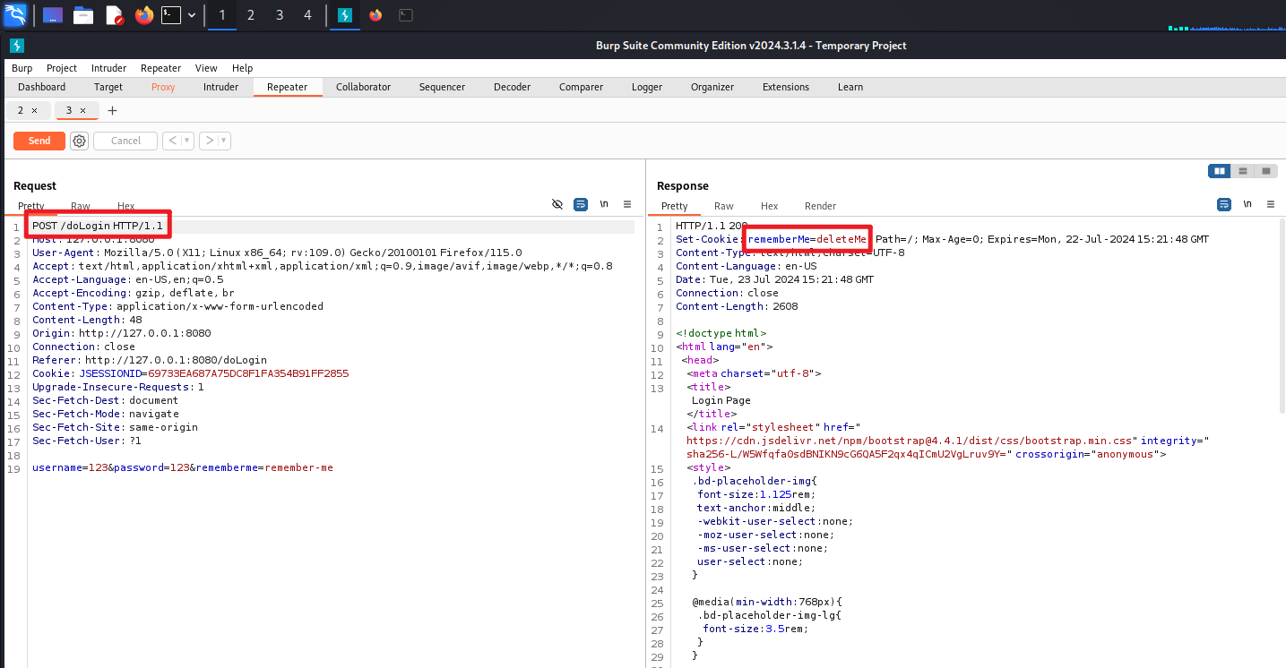Switch to workspace 3
The image size is (1286, 668).
(279, 15)
